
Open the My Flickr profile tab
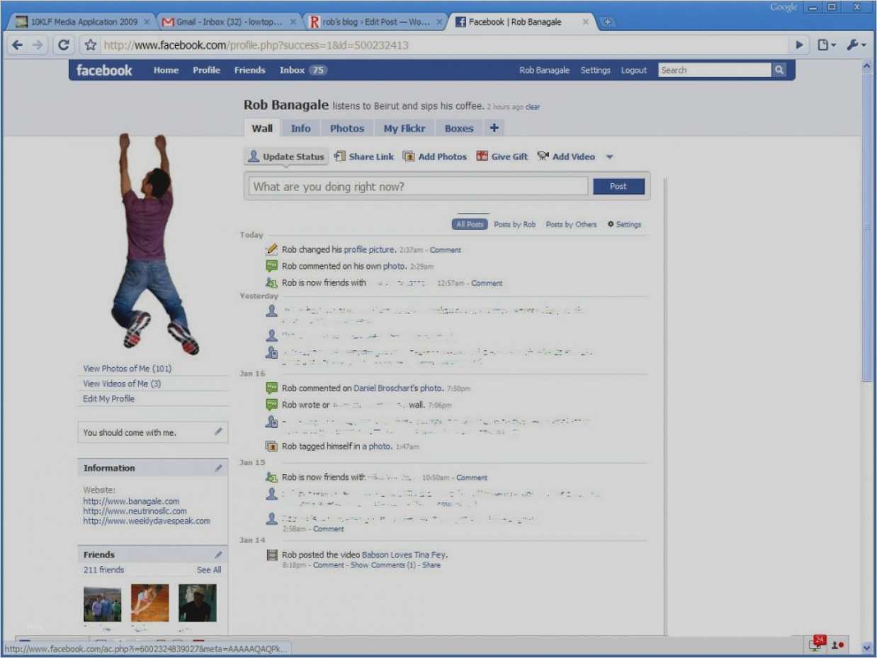click(x=404, y=128)
